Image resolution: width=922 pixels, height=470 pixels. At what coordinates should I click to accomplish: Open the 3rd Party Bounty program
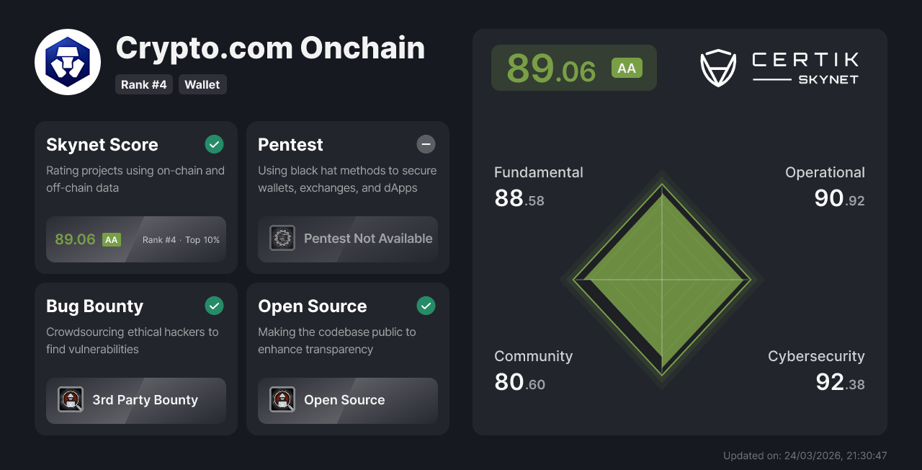pyautogui.click(x=136, y=399)
